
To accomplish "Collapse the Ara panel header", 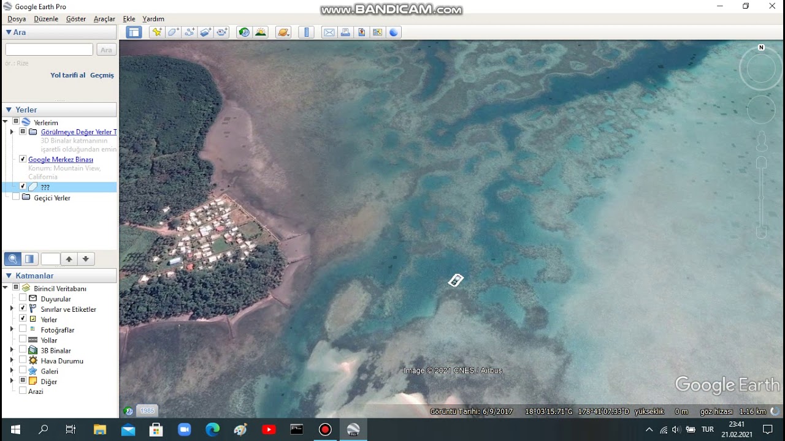I will 59,32.
